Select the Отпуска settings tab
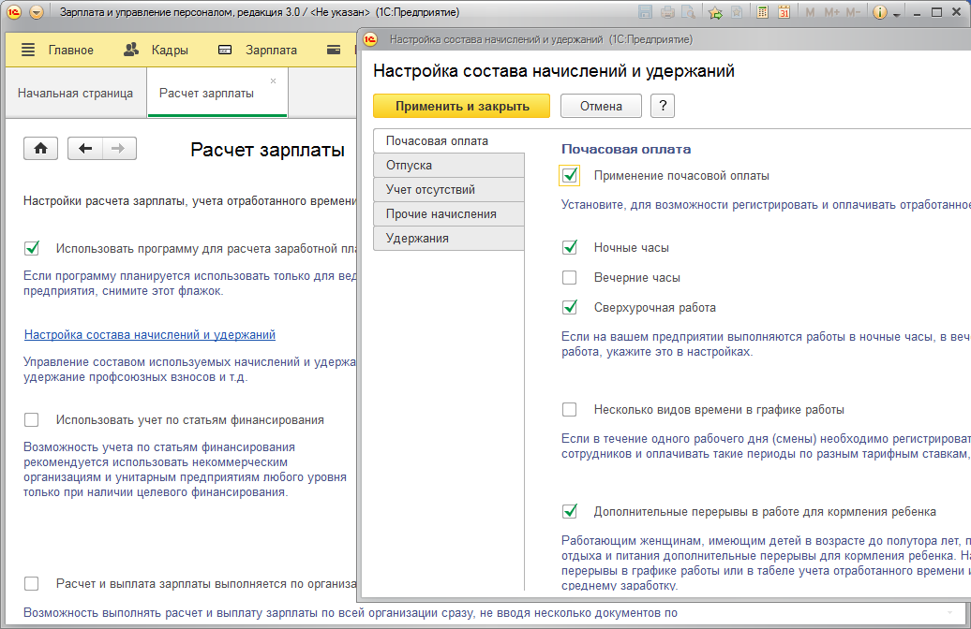Screen dimensions: 971x629 (x=448, y=166)
